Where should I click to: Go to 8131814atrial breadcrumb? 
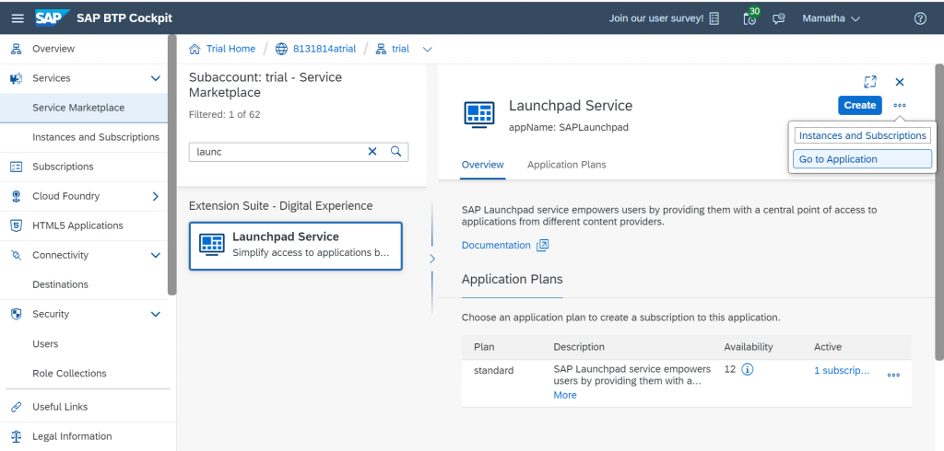324,49
